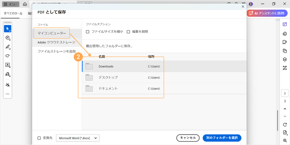The image size is (290, 145).
Task: Minimize the Acrobat window
Action: click(x=263, y=4)
